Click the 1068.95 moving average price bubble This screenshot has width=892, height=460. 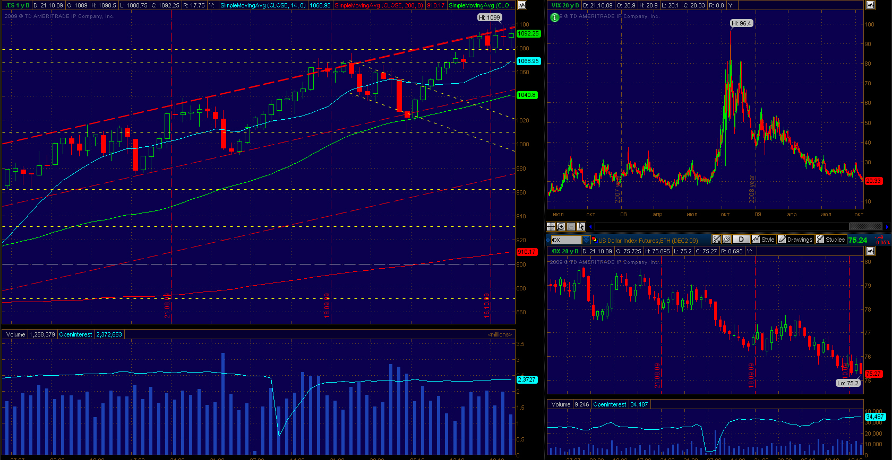[528, 61]
